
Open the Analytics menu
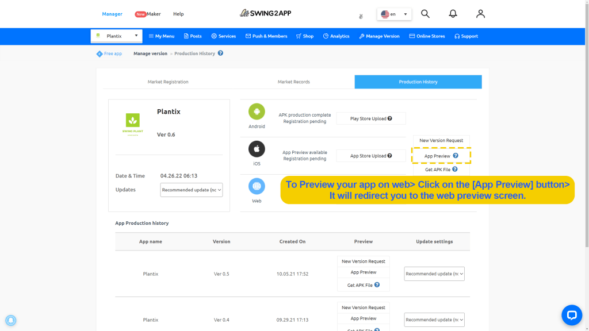click(x=336, y=36)
